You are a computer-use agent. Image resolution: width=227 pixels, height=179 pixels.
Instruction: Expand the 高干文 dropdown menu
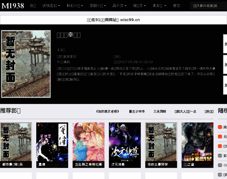click(119, 6)
